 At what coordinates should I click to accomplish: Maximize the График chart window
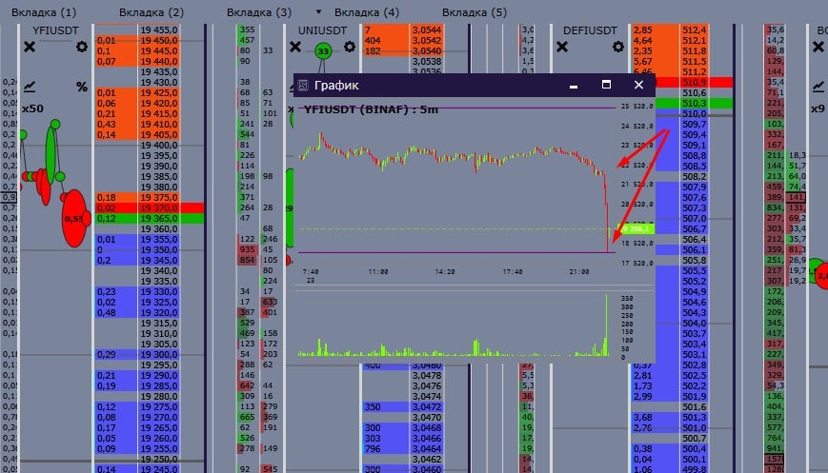click(x=606, y=85)
